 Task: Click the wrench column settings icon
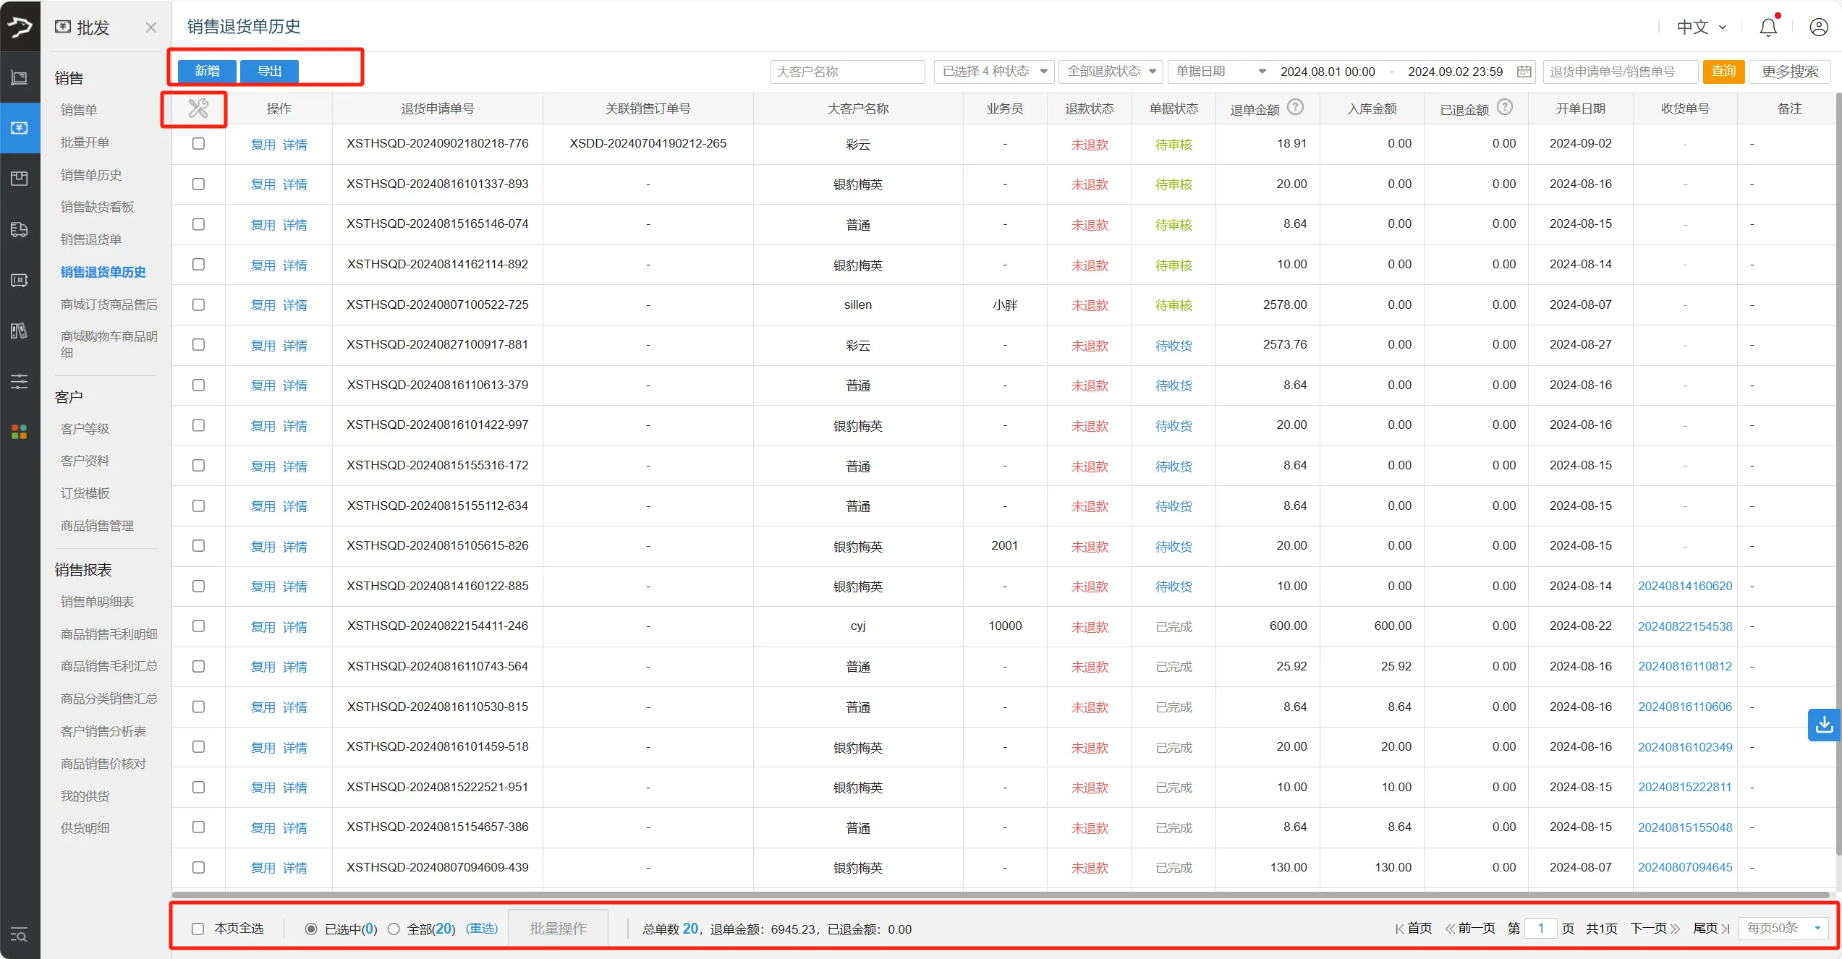(x=198, y=108)
